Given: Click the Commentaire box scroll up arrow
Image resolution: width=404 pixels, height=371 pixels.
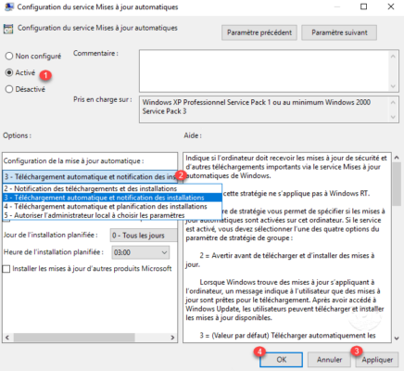Looking at the screenshot, I should (x=393, y=57).
